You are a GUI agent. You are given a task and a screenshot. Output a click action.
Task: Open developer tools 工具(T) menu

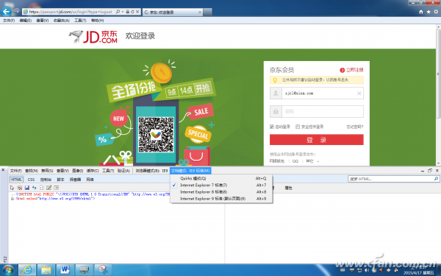[108, 171]
